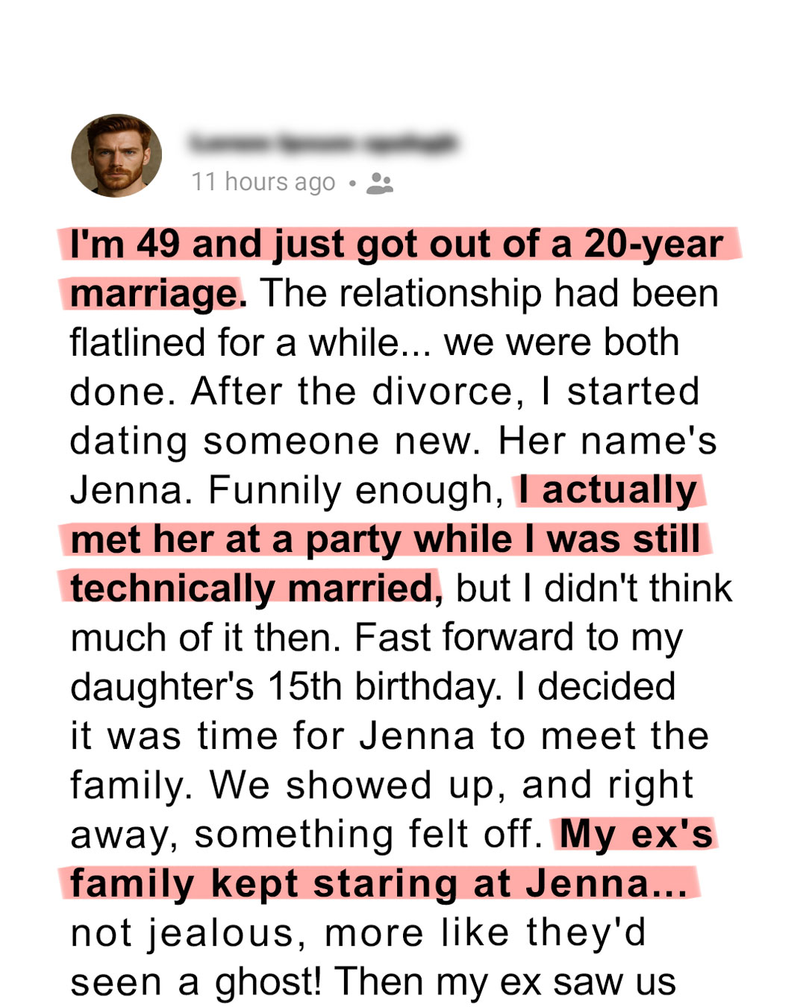Click highlighted text 'technically married,'

click(x=256, y=589)
